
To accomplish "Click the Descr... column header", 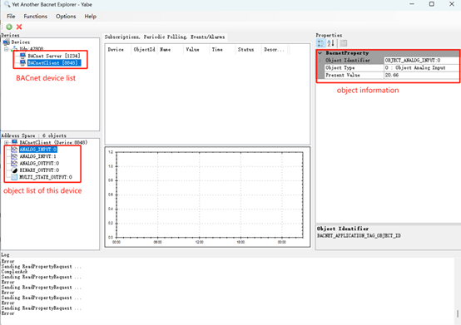I will pos(275,50).
